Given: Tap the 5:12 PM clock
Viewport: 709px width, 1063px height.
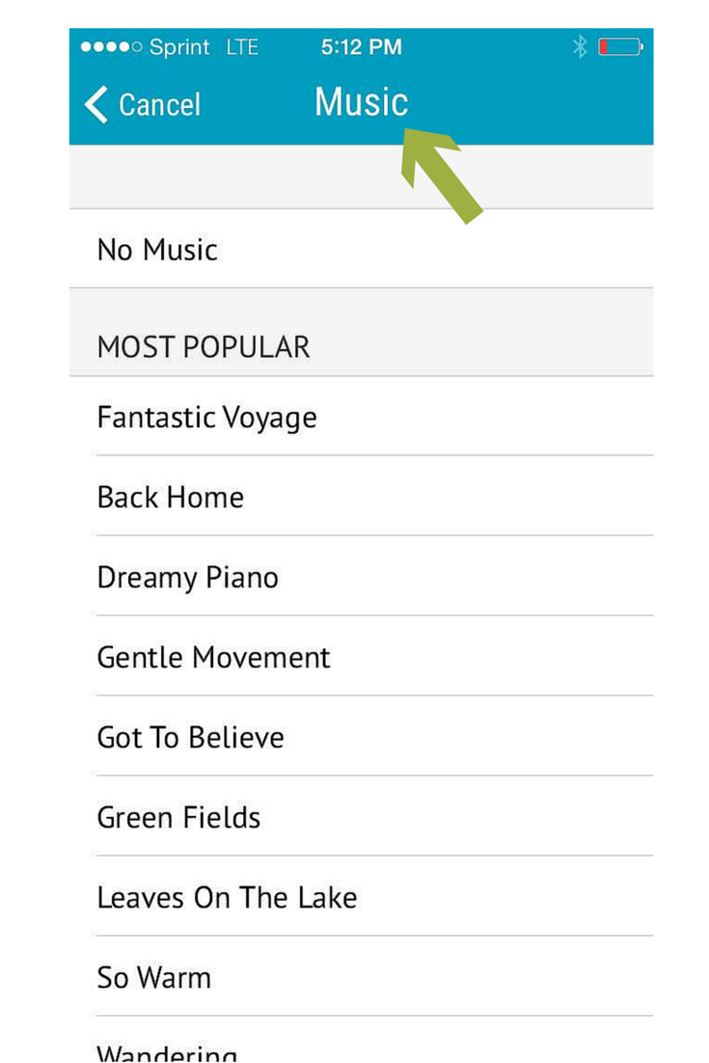Looking at the screenshot, I should point(362,46).
